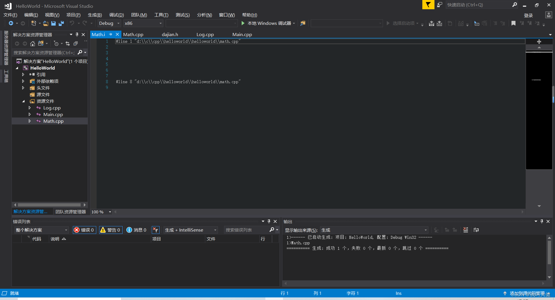Screen dimensions: 555x300
Task: Click the Solution Explorer search magnifier icon
Action: coord(80,52)
